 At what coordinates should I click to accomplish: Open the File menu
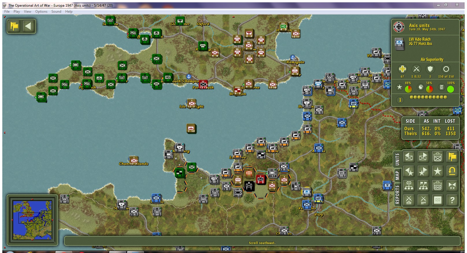coord(7,12)
